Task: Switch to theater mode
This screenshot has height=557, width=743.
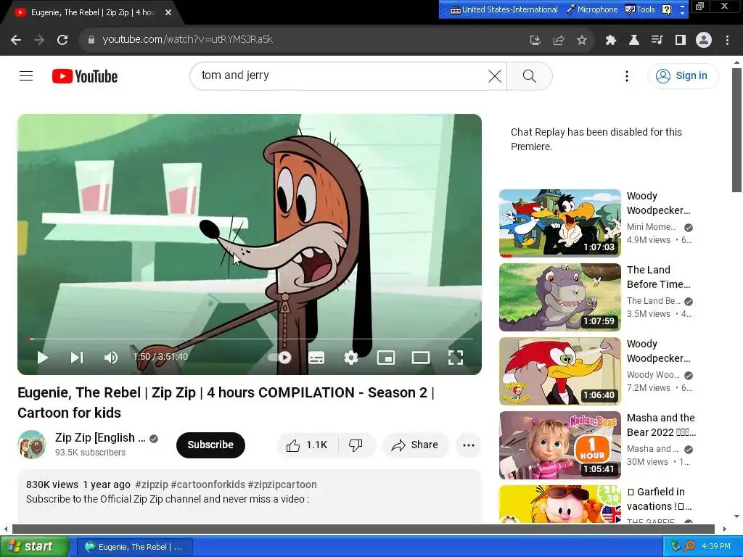Action: pyautogui.click(x=420, y=358)
